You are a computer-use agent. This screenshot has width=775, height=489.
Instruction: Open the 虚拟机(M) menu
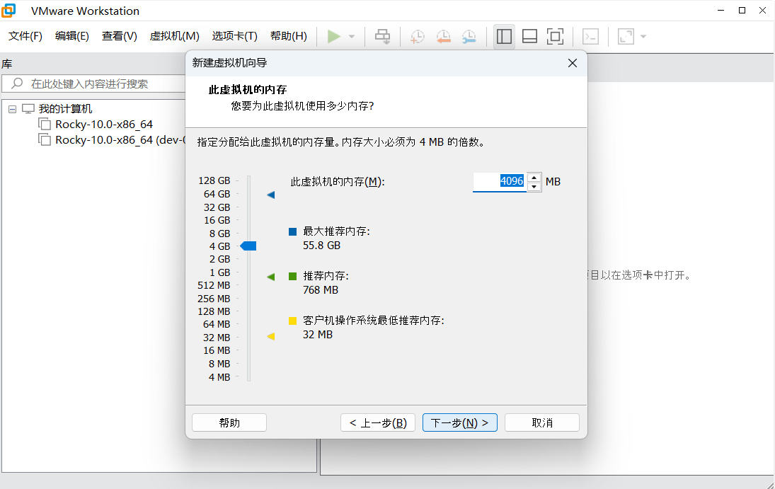tap(174, 36)
